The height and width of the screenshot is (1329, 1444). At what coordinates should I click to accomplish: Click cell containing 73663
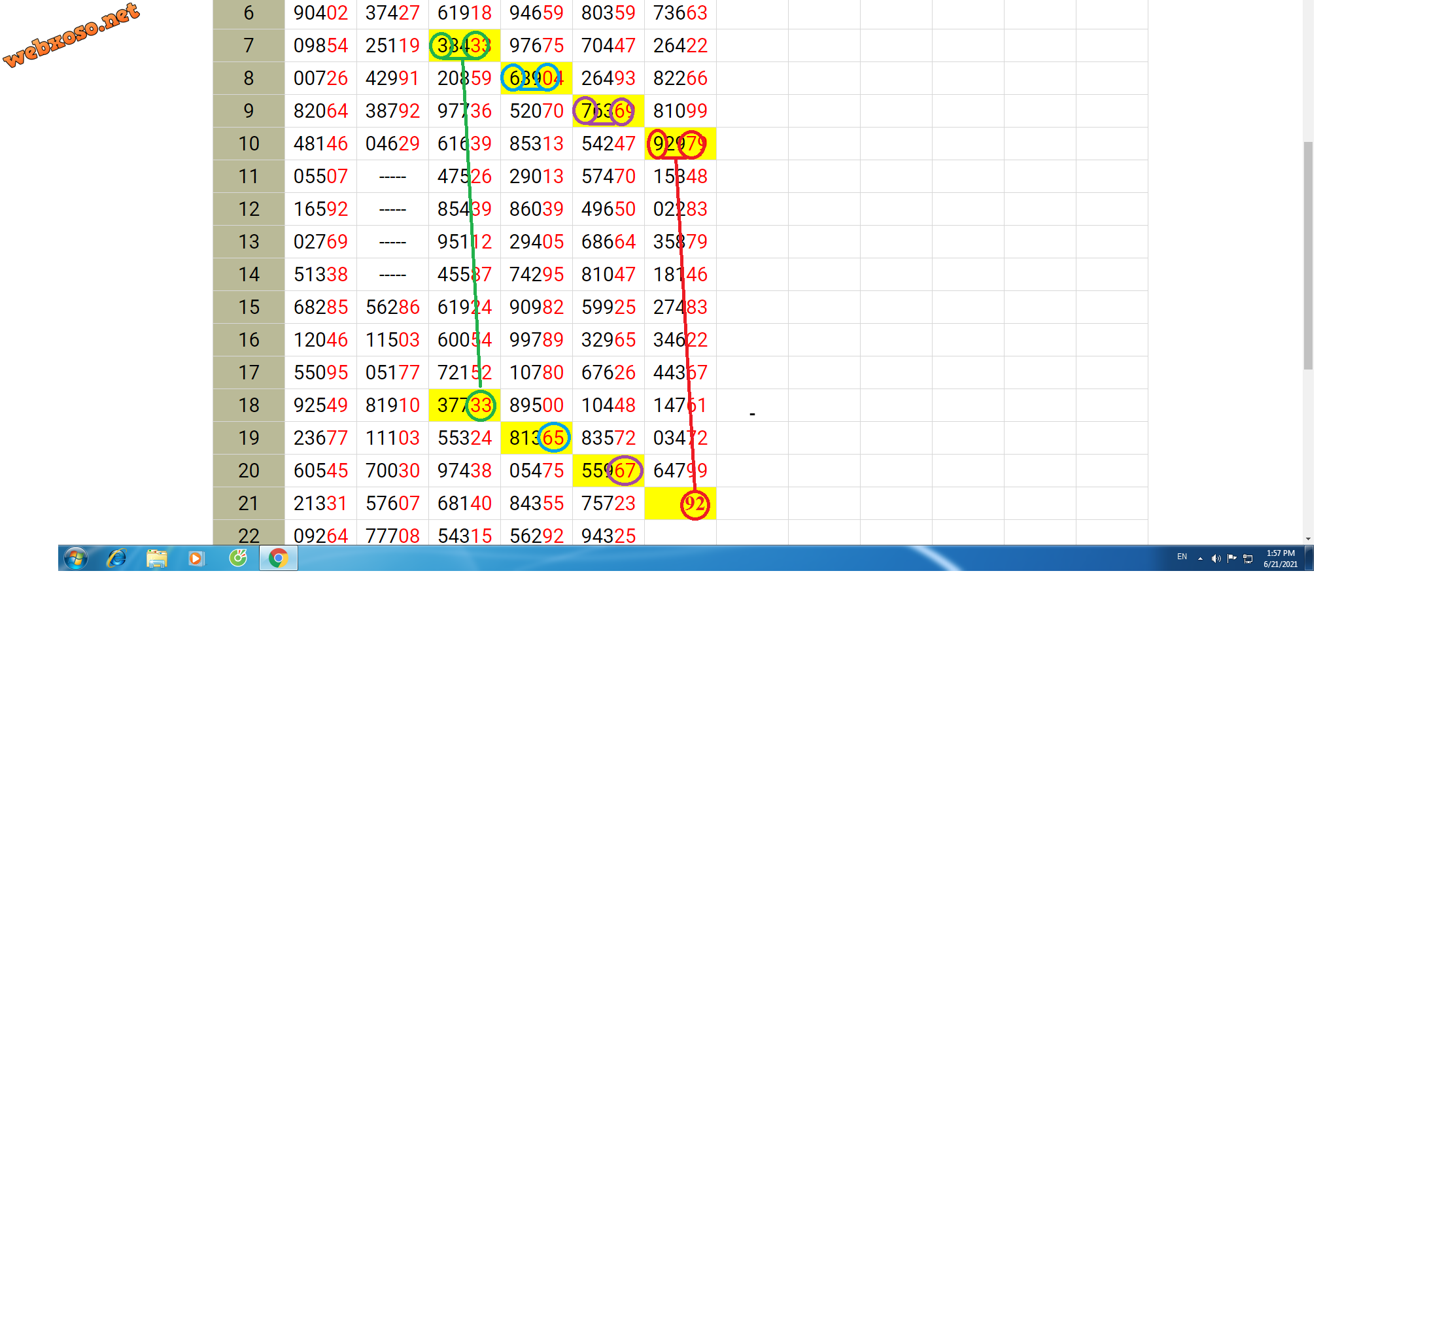680,13
